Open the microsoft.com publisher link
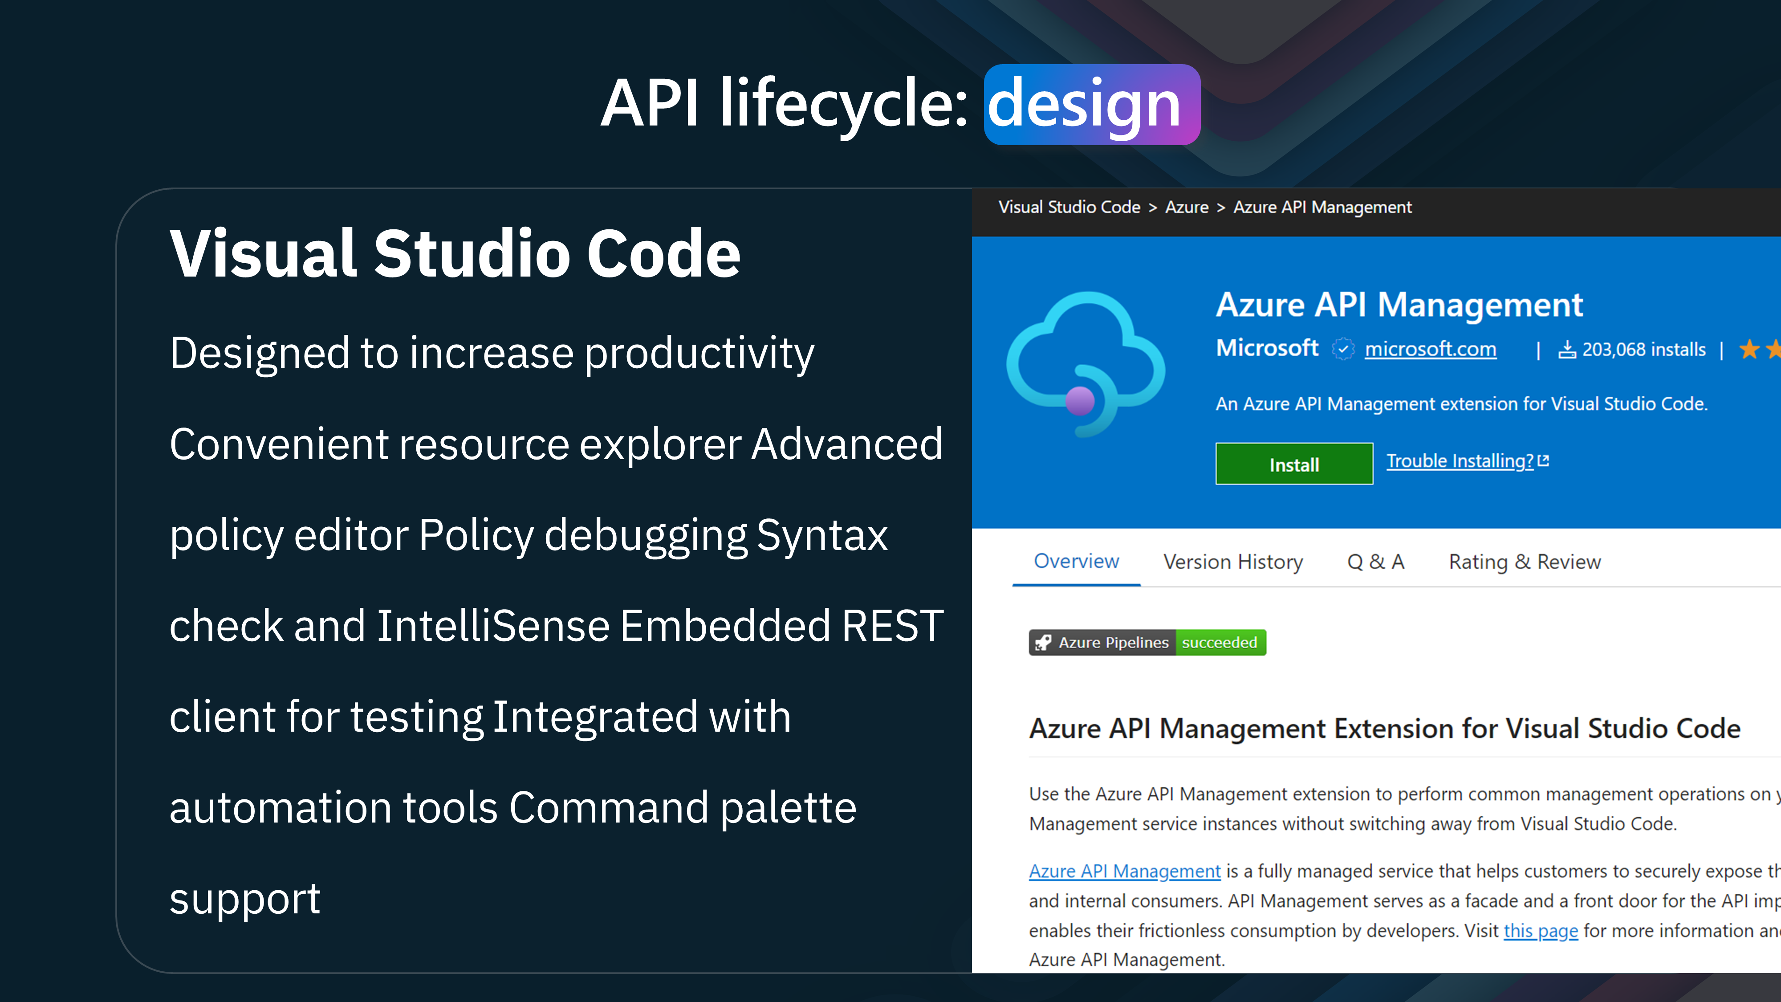This screenshot has height=1002, width=1781. 1431,349
